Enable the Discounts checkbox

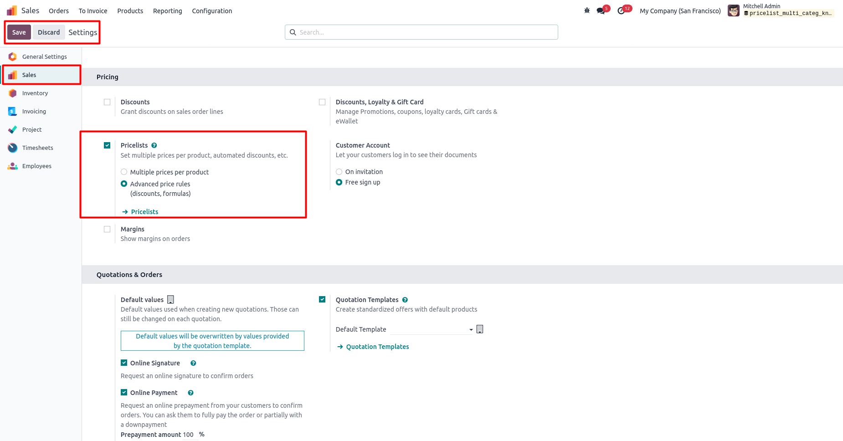pyautogui.click(x=107, y=102)
